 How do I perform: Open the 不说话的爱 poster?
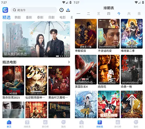[x=109, y=34]
